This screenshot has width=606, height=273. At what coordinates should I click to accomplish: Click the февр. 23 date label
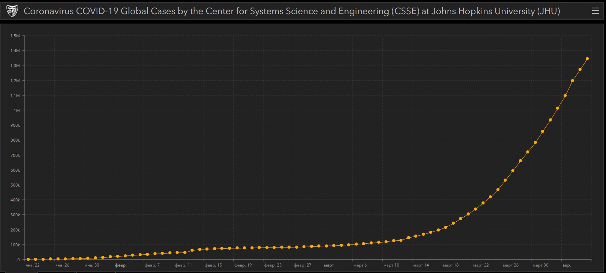click(273, 265)
